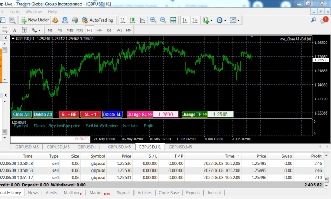The width and height of the screenshot is (331, 199).
Task: Click the Signals radio-wave toolbar icon
Action: pyautogui.click(x=75, y=20)
